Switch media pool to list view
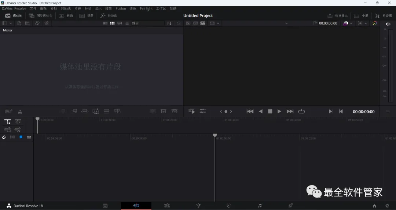396x210 pixels. click(127, 23)
